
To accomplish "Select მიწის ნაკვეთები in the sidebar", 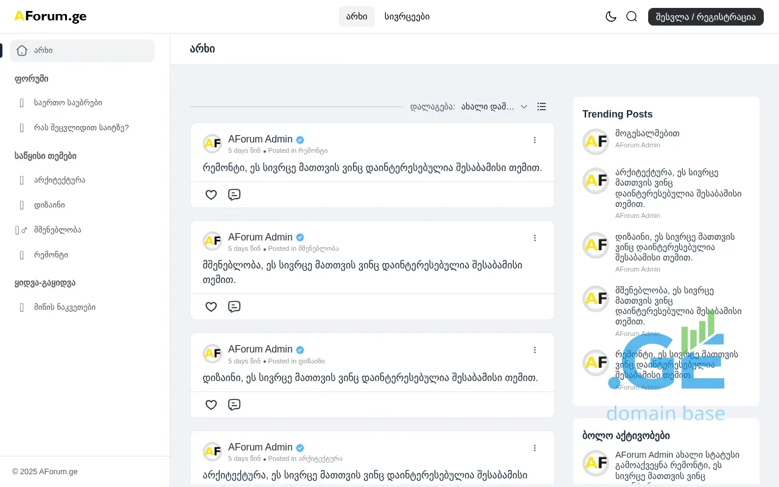I will tap(65, 307).
